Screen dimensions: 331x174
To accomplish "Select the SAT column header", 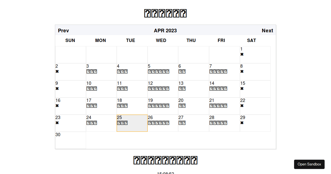I will pyautogui.click(x=251, y=40).
